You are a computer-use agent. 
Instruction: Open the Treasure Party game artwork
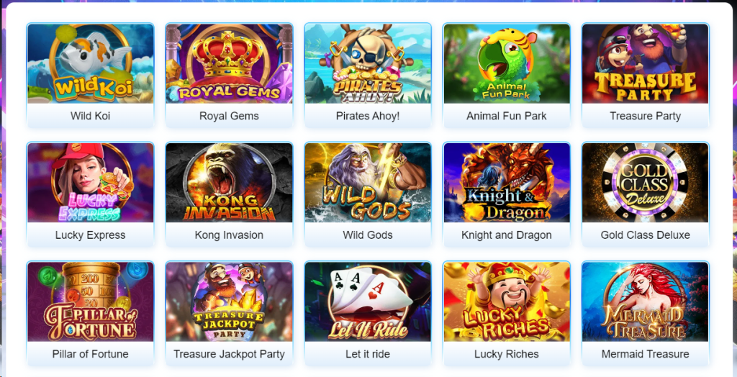click(646, 63)
